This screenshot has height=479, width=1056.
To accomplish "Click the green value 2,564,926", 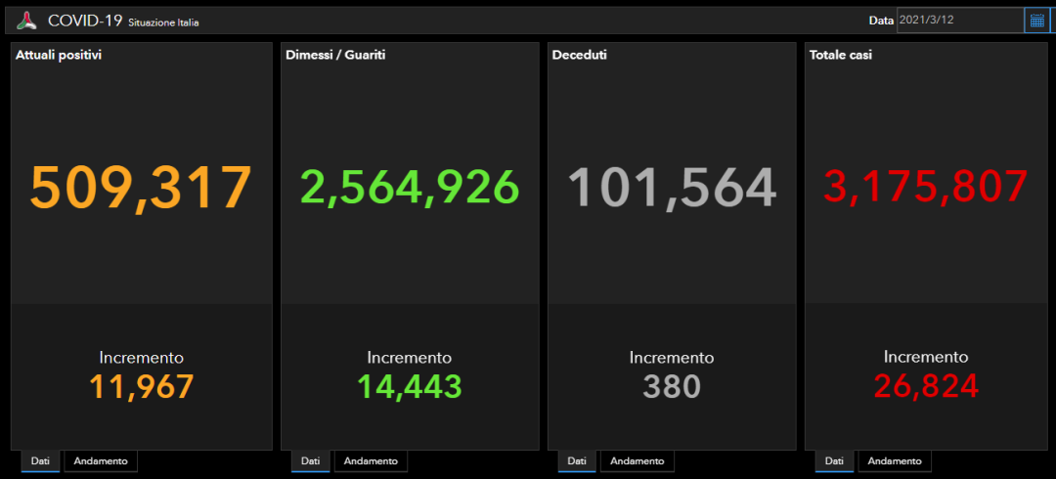I will click(x=410, y=188).
